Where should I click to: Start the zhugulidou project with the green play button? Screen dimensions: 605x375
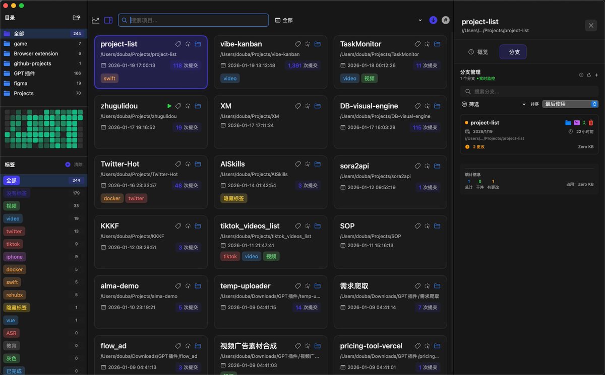tap(169, 106)
